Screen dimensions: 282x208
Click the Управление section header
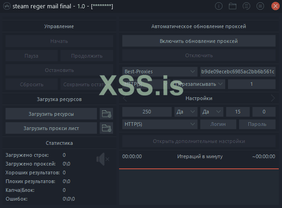tap(59, 26)
